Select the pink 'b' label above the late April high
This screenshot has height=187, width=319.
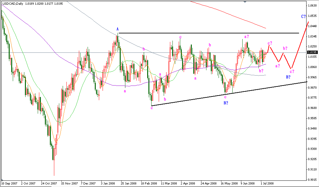tap(210, 45)
